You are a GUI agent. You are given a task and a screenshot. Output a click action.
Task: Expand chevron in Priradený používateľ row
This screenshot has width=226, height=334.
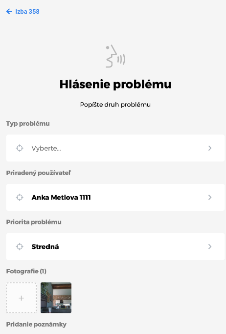(x=210, y=198)
